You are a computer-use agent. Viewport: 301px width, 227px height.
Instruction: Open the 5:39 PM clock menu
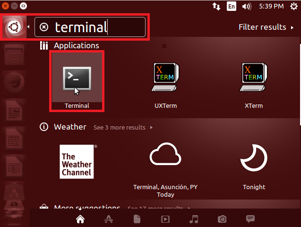[271, 6]
